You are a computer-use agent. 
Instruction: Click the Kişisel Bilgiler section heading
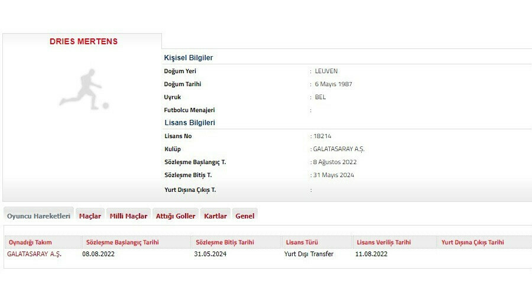pyautogui.click(x=189, y=58)
